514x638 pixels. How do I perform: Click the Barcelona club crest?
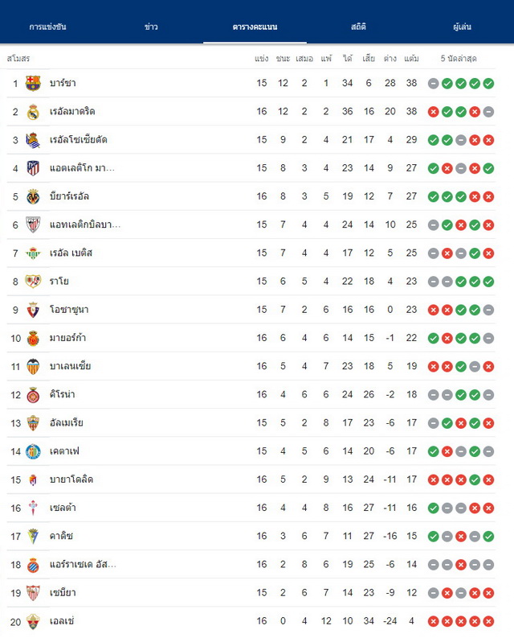tap(33, 83)
